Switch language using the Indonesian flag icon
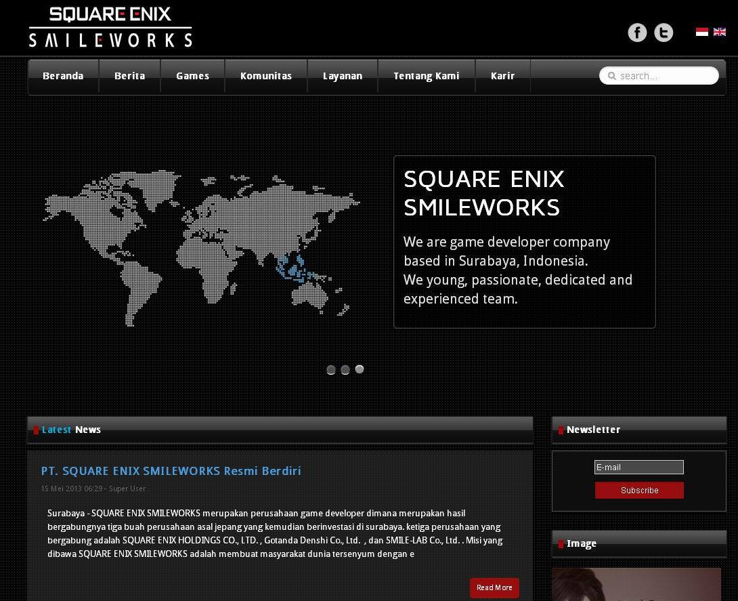Image resolution: width=738 pixels, height=601 pixels. [x=701, y=31]
